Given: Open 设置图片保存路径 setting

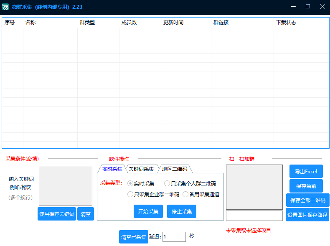Looking at the screenshot, I should tap(307, 215).
